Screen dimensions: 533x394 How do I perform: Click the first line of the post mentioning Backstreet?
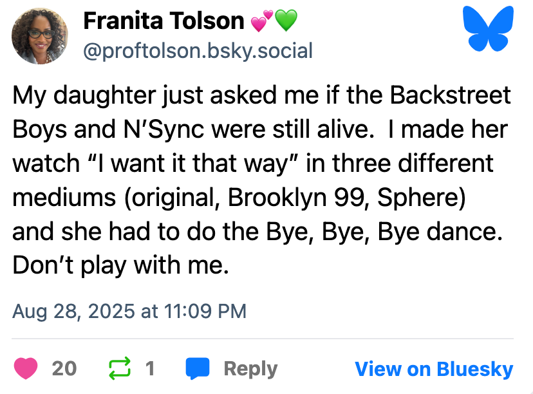(261, 96)
